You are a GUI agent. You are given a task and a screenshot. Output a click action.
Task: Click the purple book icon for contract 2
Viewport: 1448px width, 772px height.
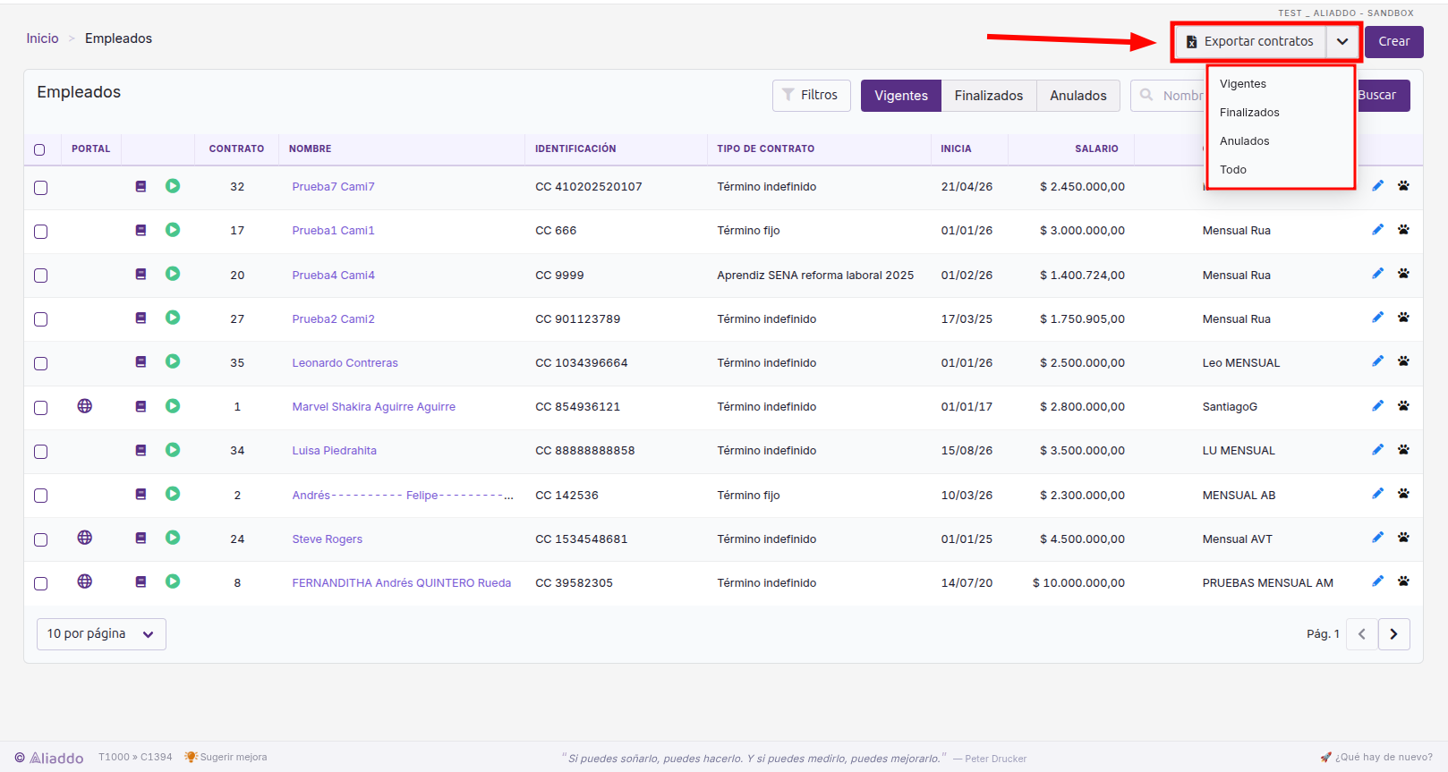click(x=141, y=494)
